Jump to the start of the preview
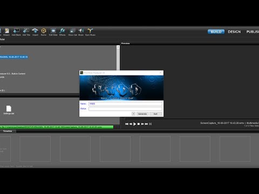 [127, 124]
